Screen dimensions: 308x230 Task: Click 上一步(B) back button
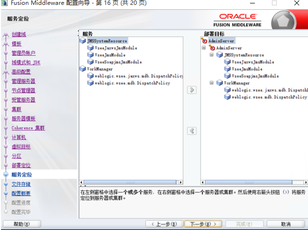click(164, 224)
